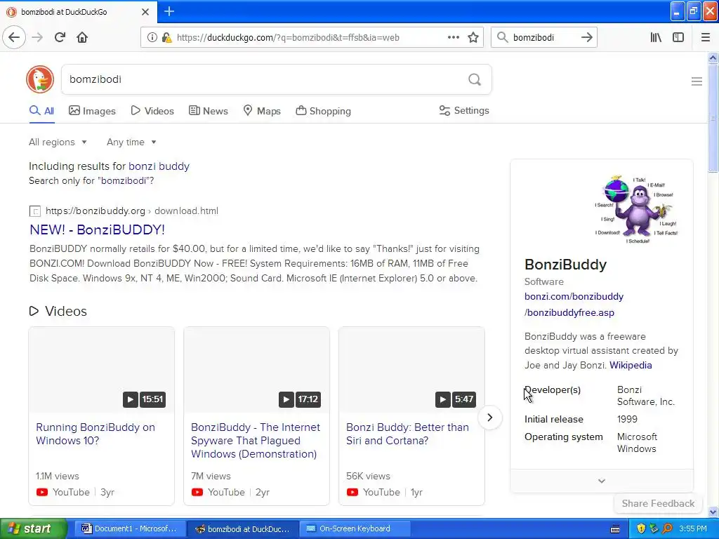719x539 pixels.
Task: Click the browser forward arrow
Action: (x=38, y=37)
